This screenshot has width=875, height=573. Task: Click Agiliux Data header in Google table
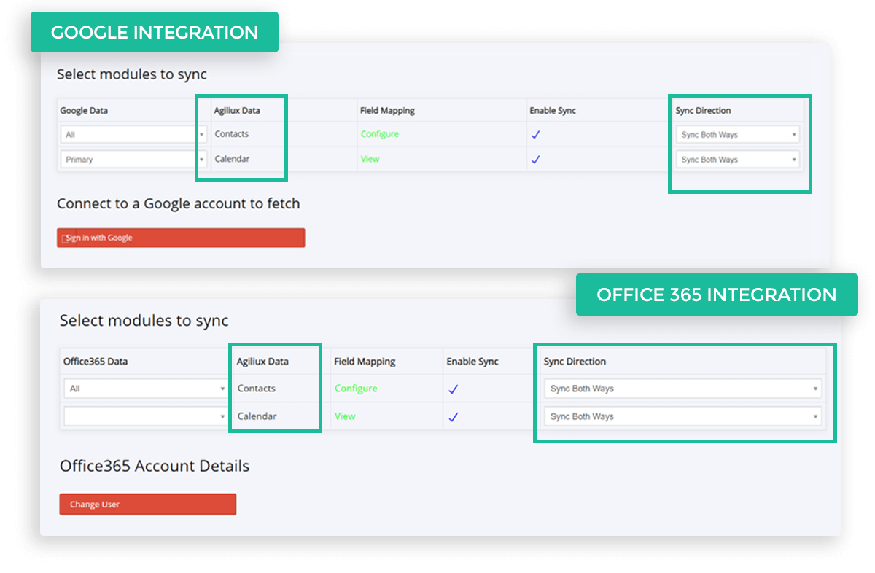tap(237, 111)
